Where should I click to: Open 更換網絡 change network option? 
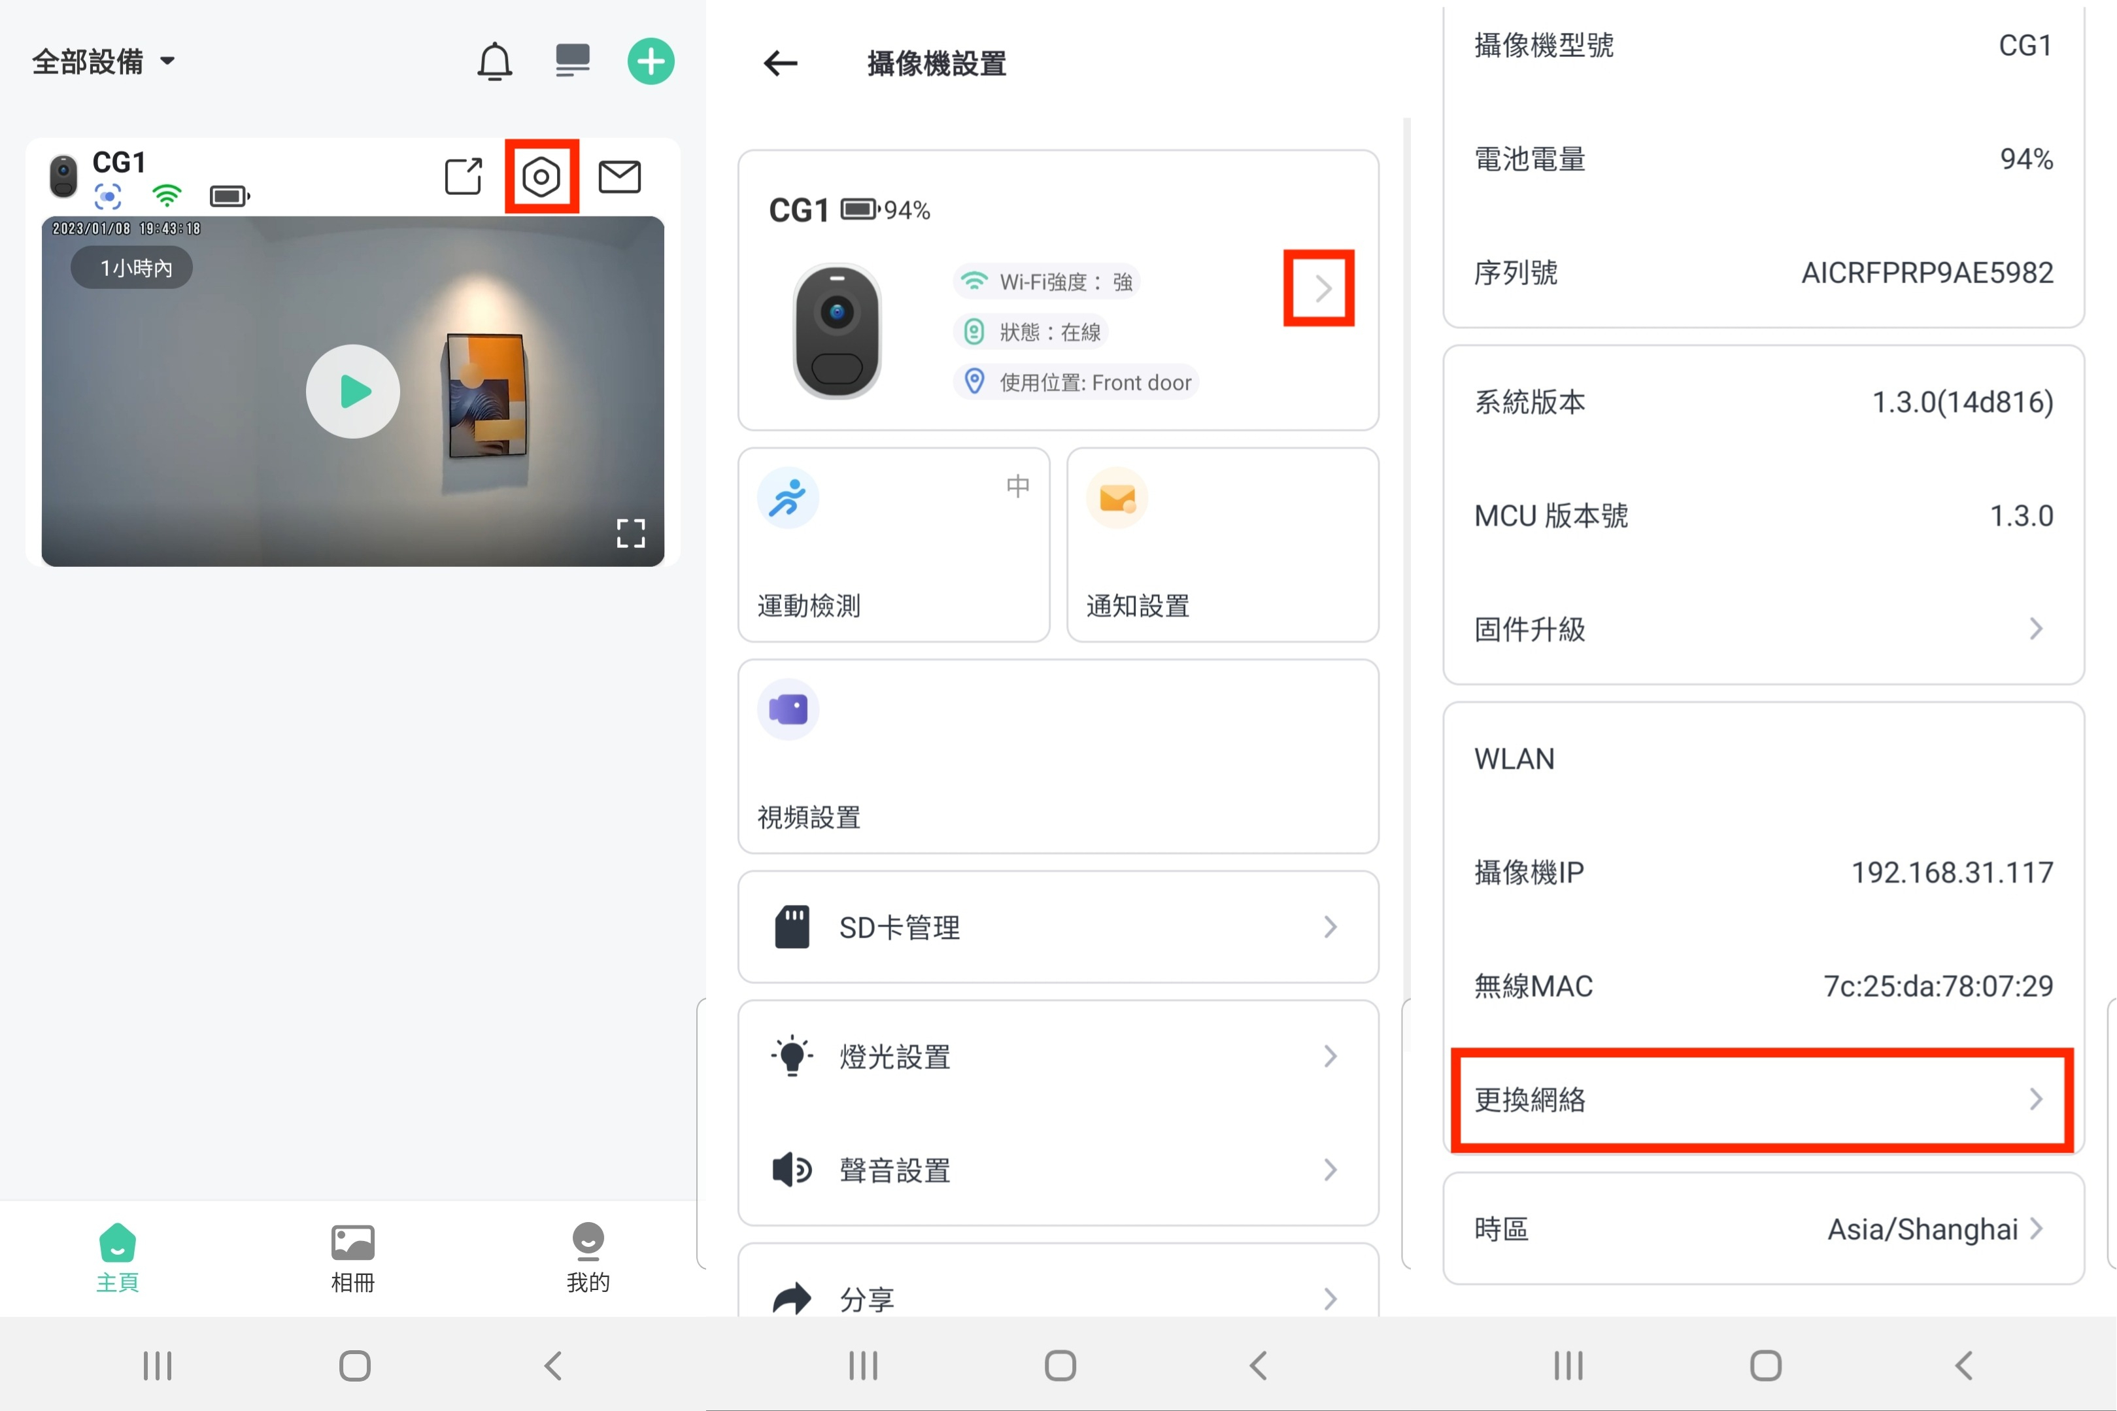point(1763,1100)
